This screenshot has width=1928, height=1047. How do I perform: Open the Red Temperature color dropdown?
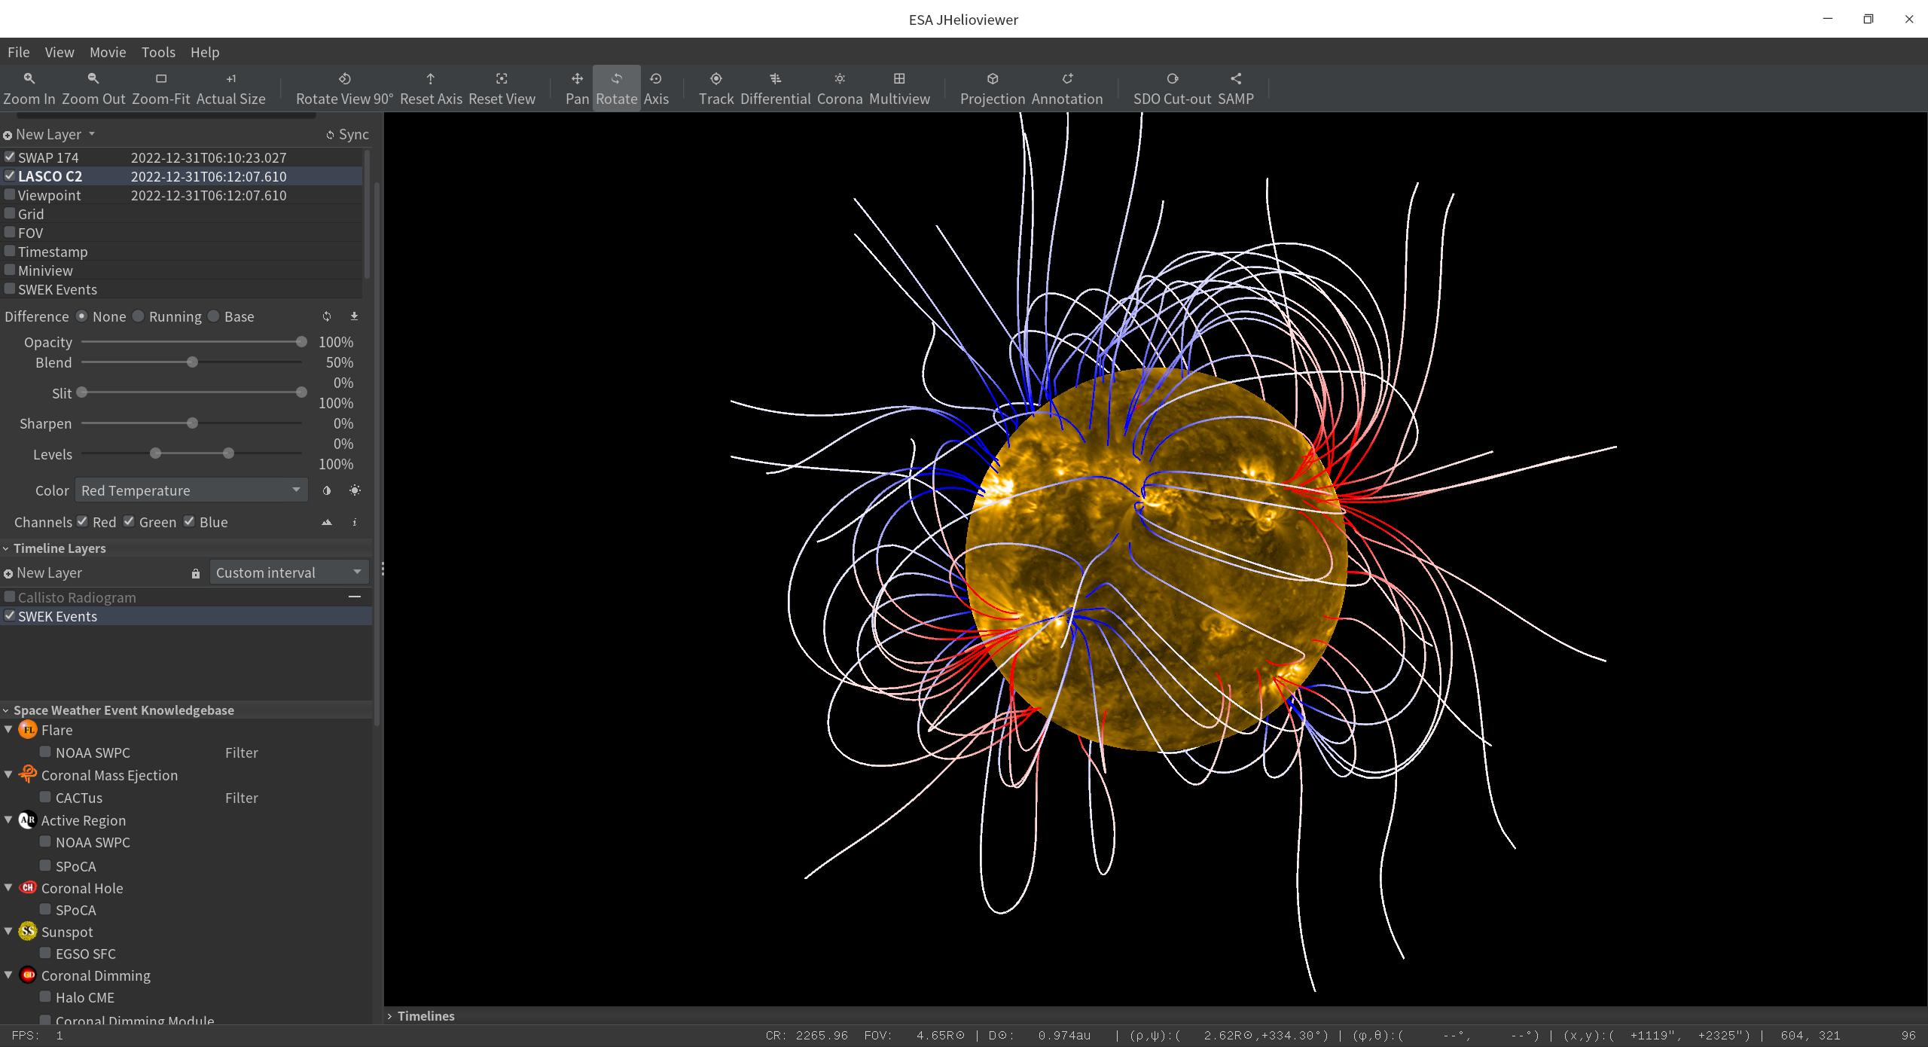pos(191,490)
